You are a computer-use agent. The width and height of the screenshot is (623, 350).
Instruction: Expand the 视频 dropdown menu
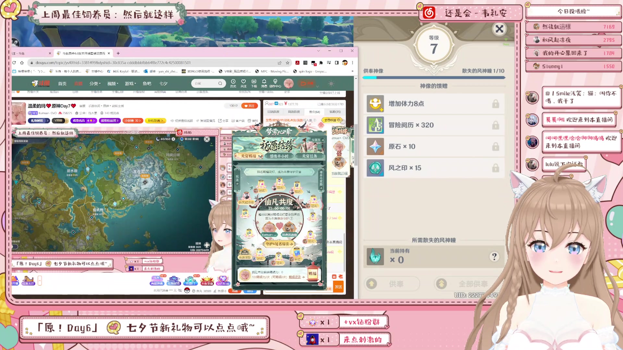113,84
